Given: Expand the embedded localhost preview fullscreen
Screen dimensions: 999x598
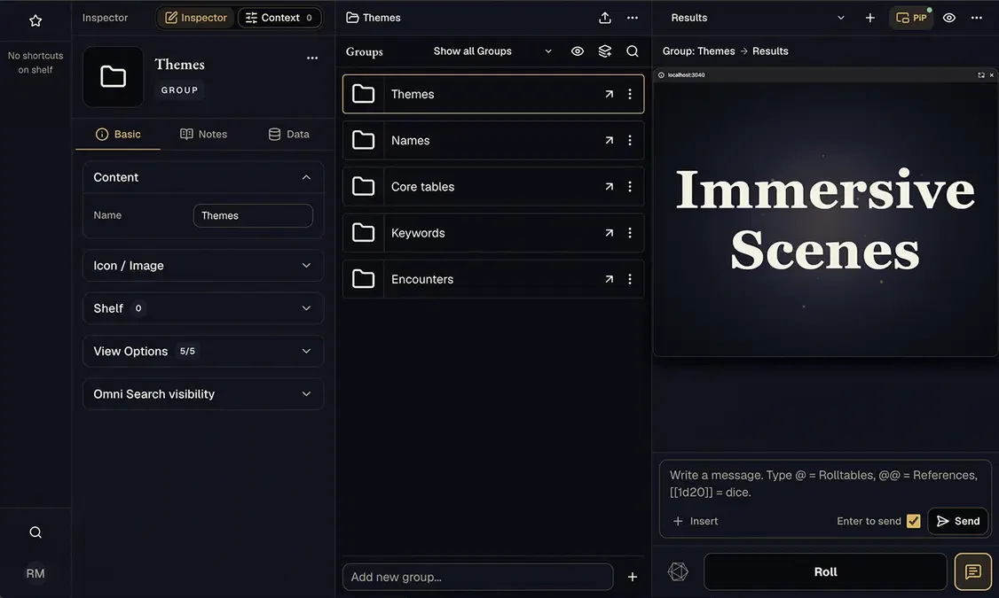Looking at the screenshot, I should click(x=981, y=75).
